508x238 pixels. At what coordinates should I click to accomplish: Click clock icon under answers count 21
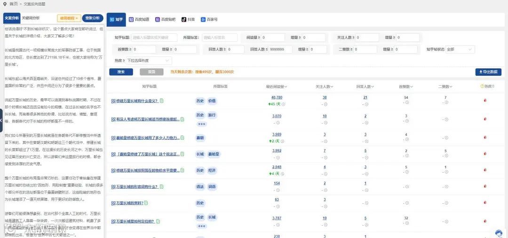[x=366, y=104]
